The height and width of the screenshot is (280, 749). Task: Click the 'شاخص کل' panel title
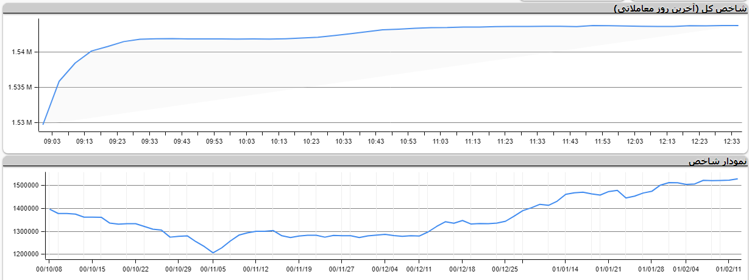pyautogui.click(x=680, y=8)
